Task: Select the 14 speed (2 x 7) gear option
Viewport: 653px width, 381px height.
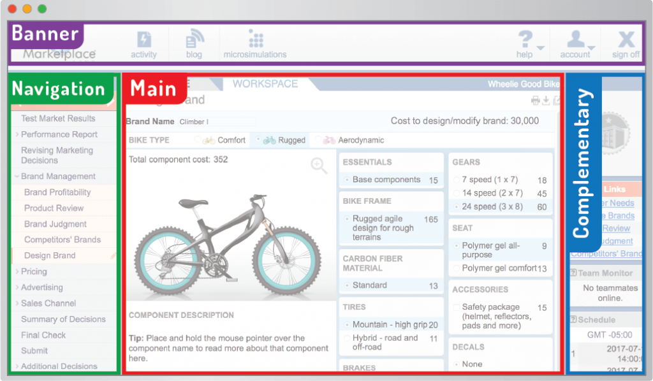Action: (x=457, y=193)
